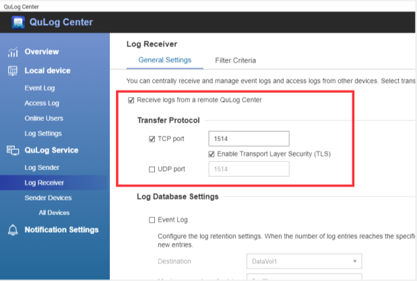
Task: Open All Devices under Sender Devices
Action: pos(54,213)
